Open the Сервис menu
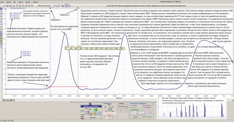The width and height of the screenshot is (234, 122). tap(28, 2)
